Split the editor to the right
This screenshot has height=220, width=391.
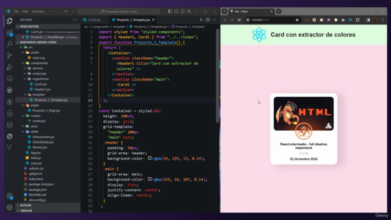click(x=208, y=20)
